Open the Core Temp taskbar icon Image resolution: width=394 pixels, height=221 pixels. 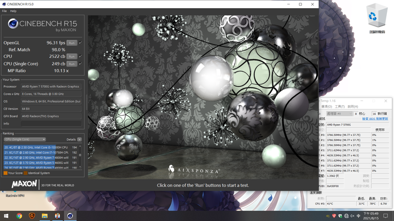pos(57,216)
